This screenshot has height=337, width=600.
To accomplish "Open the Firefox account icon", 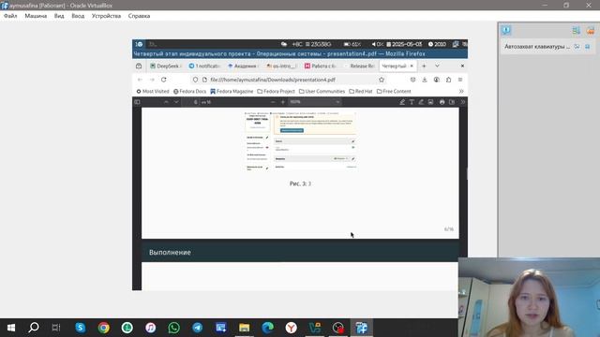I will coord(437,80).
